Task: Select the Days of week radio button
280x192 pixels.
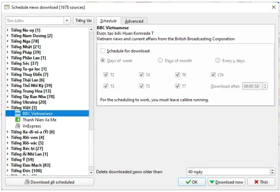Action: pos(103,61)
